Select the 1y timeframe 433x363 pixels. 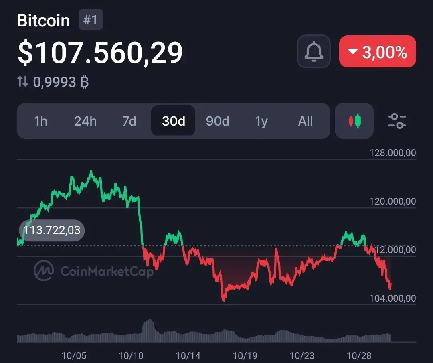point(261,121)
